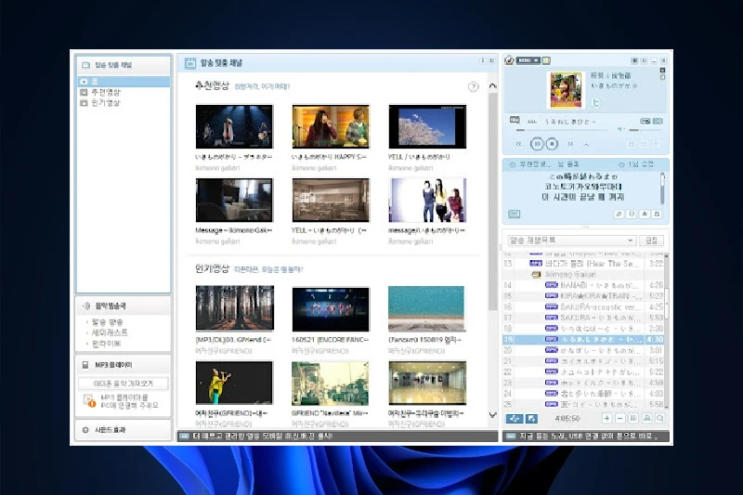The width and height of the screenshot is (743, 495).
Task: Mute using the speaker icon
Action: (x=620, y=129)
